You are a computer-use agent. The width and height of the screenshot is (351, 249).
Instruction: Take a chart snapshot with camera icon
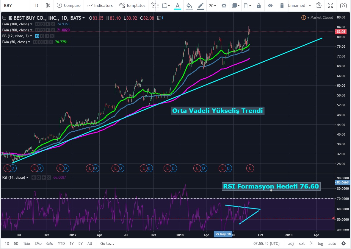[343, 5]
